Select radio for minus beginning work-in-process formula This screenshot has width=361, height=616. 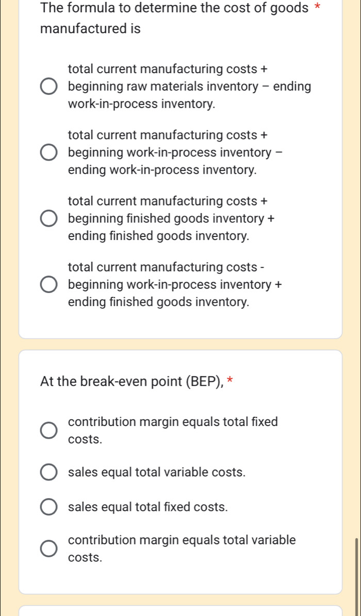pos(49,284)
